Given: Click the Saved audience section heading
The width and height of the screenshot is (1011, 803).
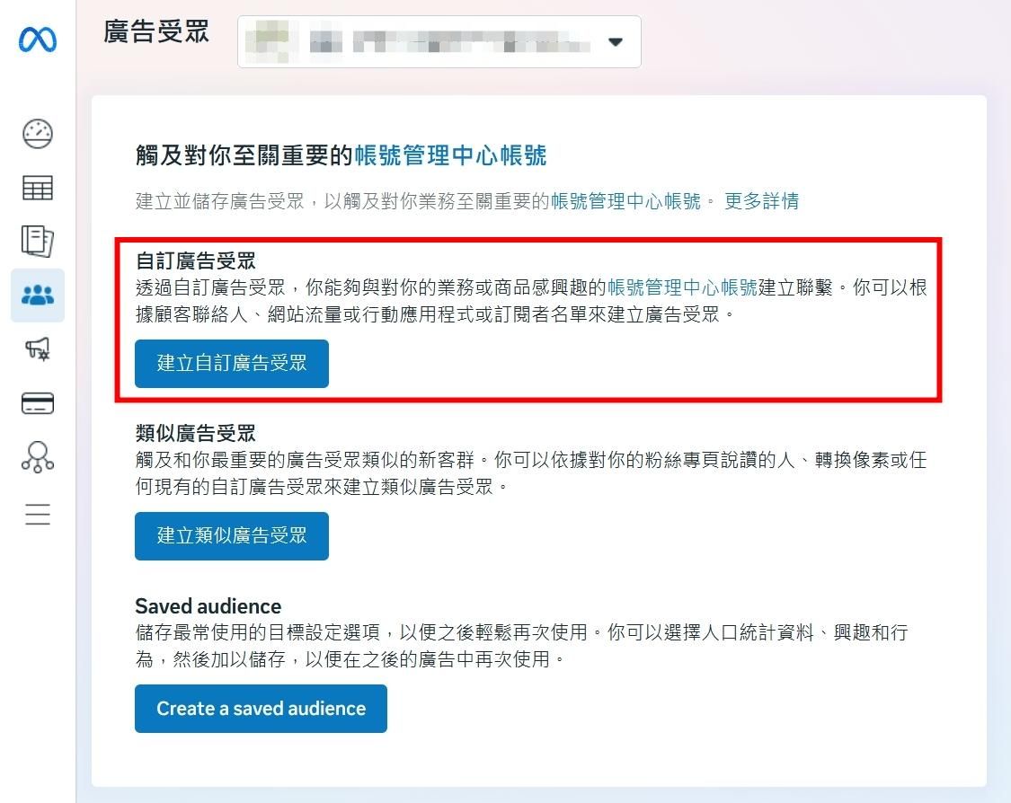Looking at the screenshot, I should point(208,605).
